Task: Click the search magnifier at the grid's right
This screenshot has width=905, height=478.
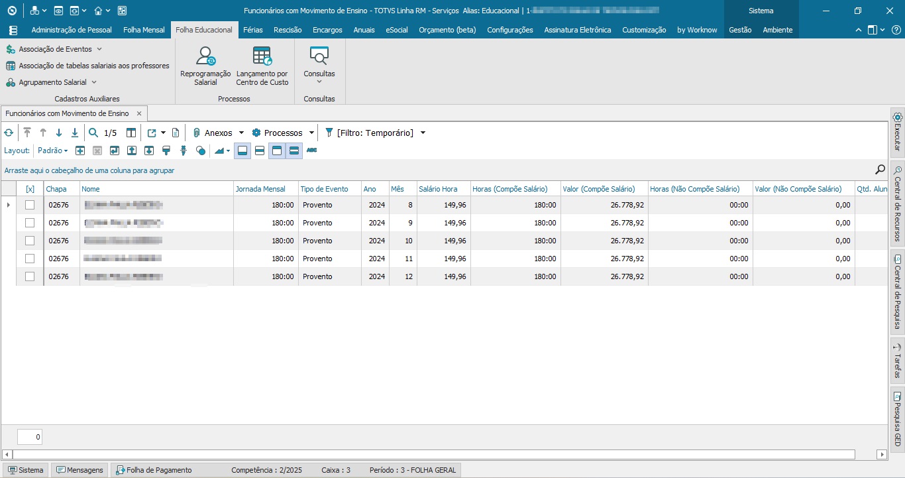Action: (880, 170)
